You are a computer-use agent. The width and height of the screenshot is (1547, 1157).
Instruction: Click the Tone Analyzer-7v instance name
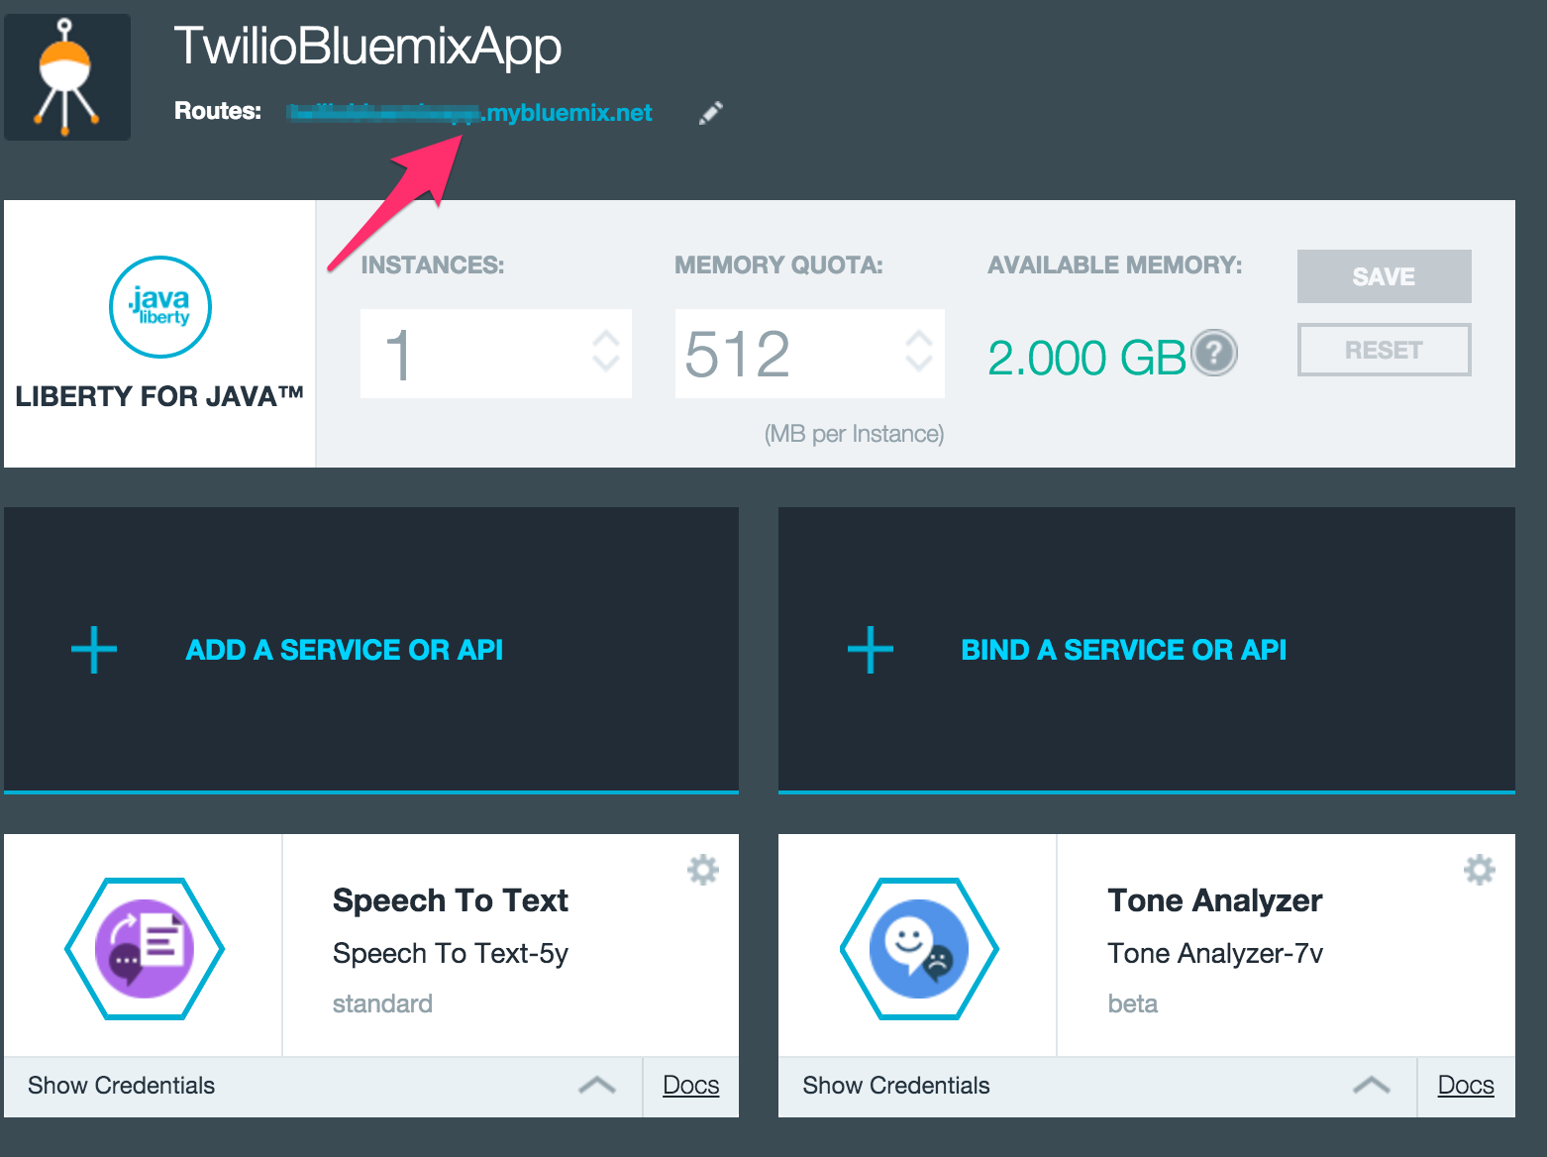point(1215,953)
